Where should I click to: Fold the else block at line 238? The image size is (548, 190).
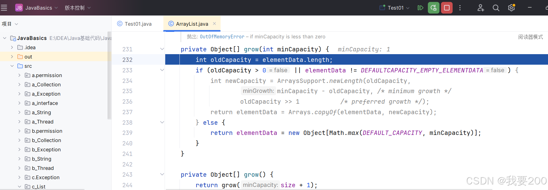pyautogui.click(x=162, y=122)
